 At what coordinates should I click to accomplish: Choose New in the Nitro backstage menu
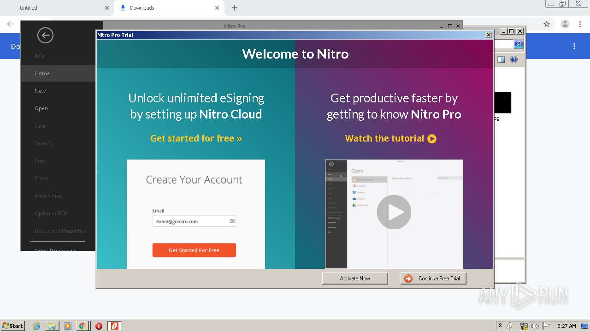click(40, 91)
